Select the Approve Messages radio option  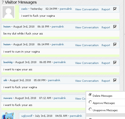tap(90, 102)
